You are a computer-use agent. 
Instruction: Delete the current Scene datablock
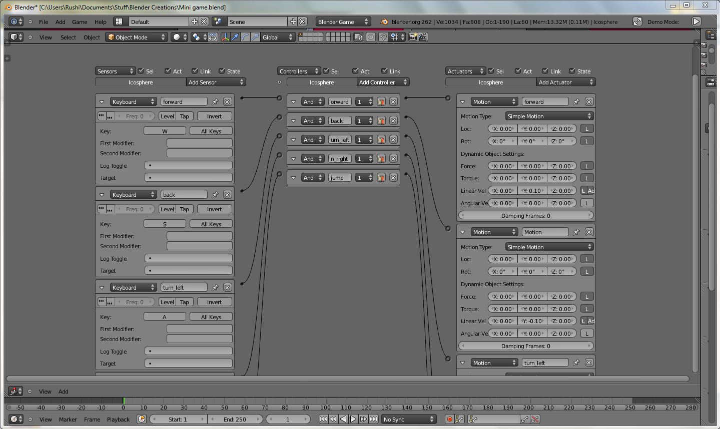tap(303, 21)
